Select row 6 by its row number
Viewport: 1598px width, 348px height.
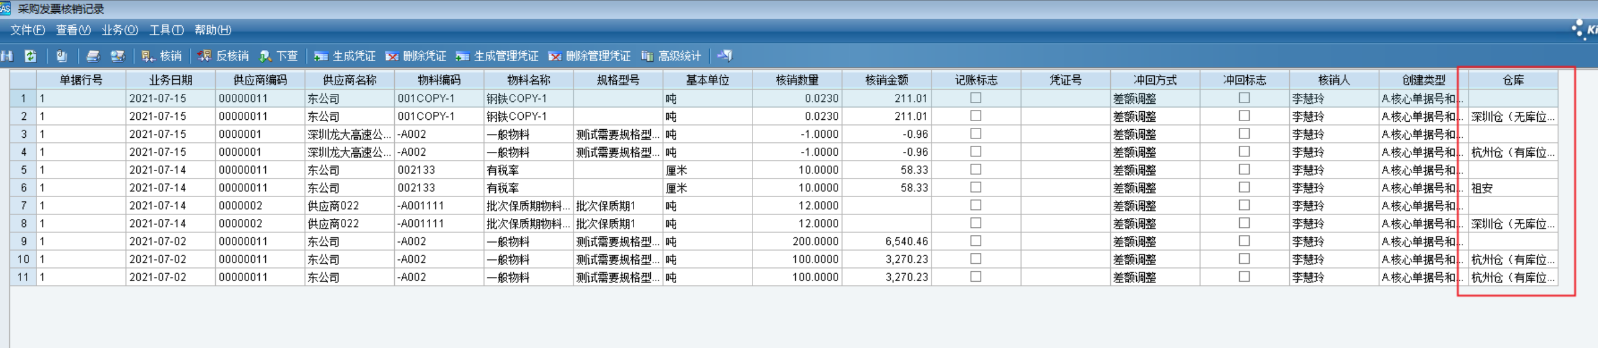(x=24, y=188)
